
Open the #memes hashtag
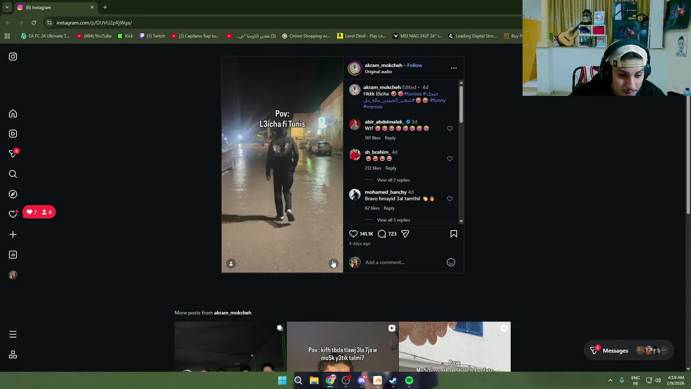[372, 106]
